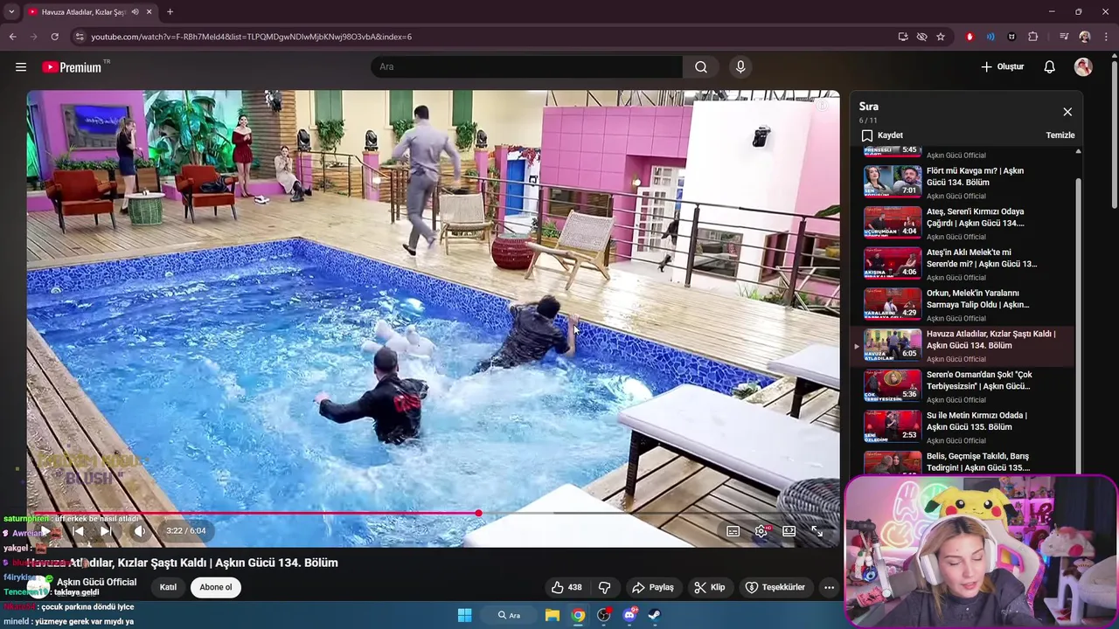Select current queue item Havuza Atladılar
This screenshot has height=629, width=1119.
click(x=965, y=345)
